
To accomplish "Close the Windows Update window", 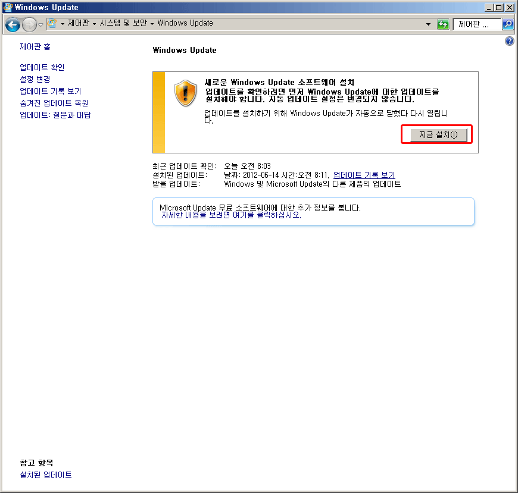I will pyautogui.click(x=509, y=7).
